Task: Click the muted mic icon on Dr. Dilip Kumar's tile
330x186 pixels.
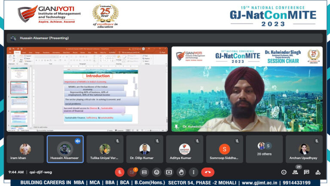Action: pos(157,141)
